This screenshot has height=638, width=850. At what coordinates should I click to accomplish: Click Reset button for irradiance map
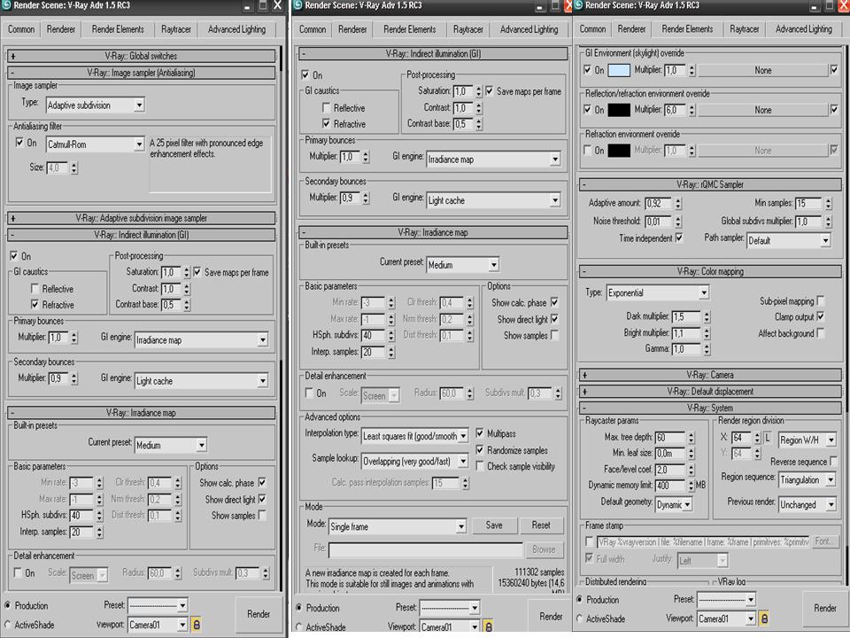(540, 525)
